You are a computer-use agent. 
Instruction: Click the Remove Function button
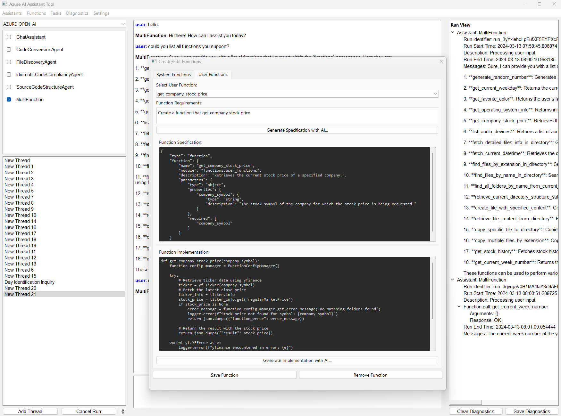point(370,375)
